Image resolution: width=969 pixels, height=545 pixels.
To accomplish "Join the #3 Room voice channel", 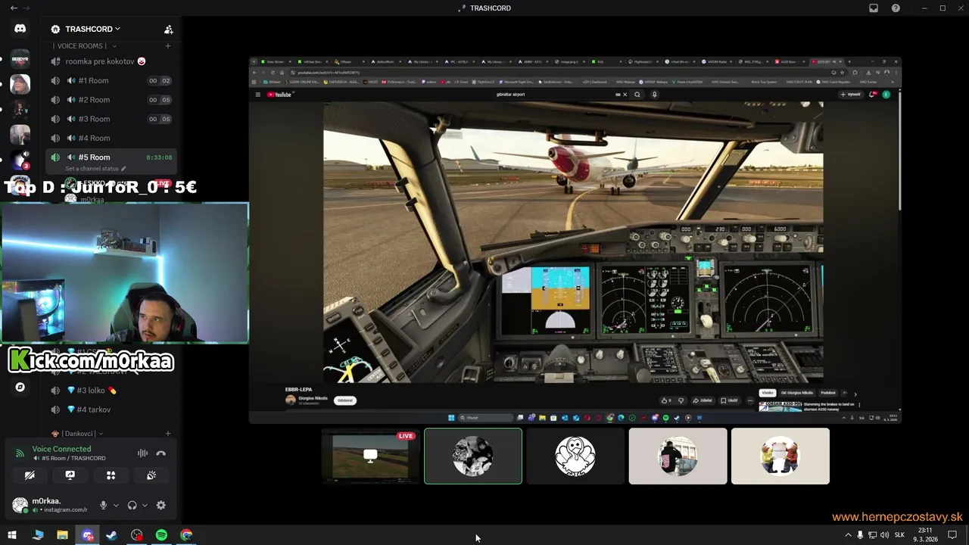I will pyautogui.click(x=110, y=119).
